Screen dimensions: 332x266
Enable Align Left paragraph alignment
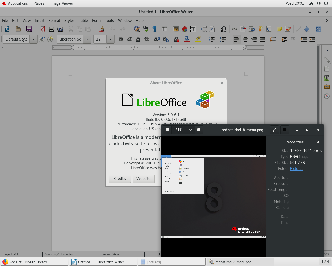tap(237, 39)
